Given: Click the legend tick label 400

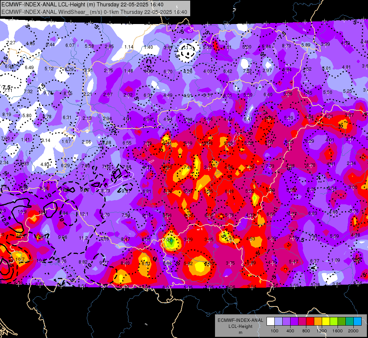Looking at the screenshot, I should [290, 331].
